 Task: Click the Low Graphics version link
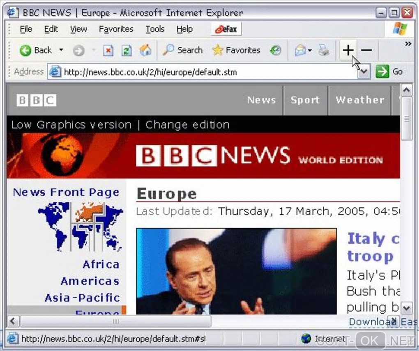pos(71,125)
